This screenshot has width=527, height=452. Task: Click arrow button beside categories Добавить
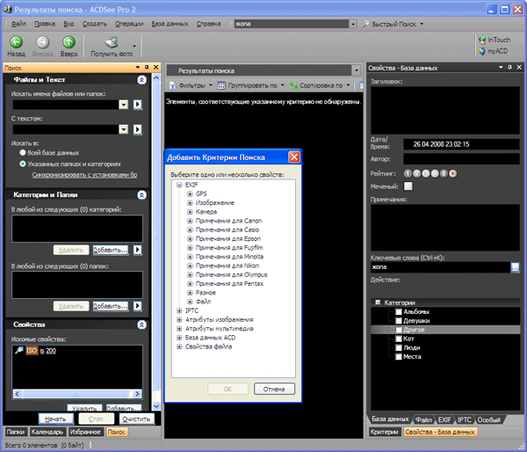point(137,250)
